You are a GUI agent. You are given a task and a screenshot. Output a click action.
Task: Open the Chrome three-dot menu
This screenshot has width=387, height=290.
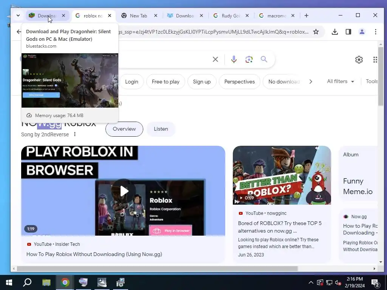click(375, 32)
